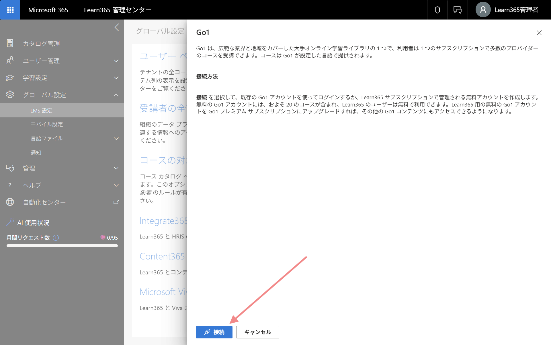Collapse the left navigation sidebar arrow

tap(117, 28)
